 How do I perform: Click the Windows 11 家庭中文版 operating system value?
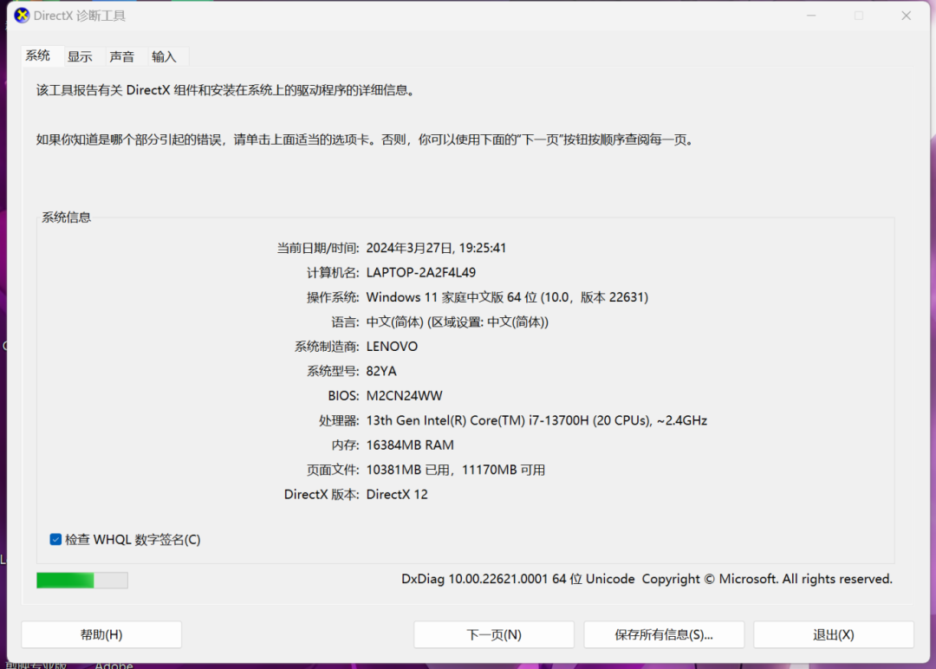[507, 297]
